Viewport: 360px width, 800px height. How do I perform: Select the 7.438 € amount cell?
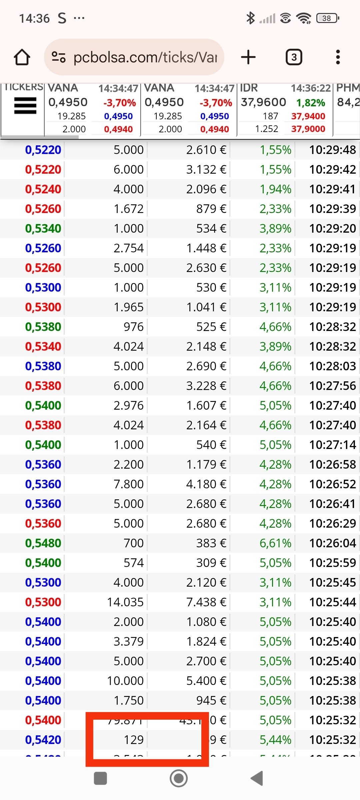click(x=206, y=602)
